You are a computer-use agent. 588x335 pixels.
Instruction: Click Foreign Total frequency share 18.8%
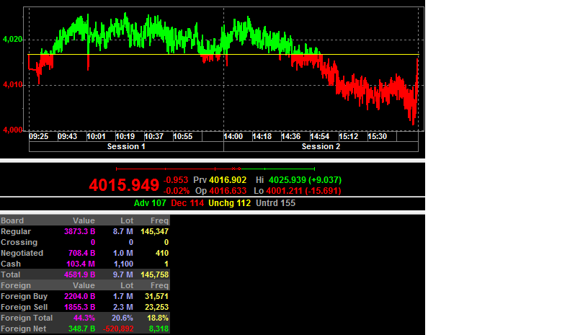tap(158, 318)
